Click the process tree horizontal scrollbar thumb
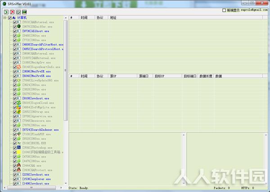The width and height of the screenshot is (270, 192). pyautogui.click(x=31, y=188)
